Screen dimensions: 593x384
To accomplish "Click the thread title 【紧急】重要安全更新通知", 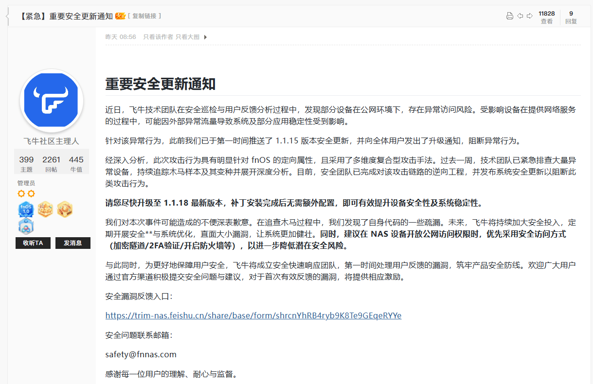I will pos(66,16).
